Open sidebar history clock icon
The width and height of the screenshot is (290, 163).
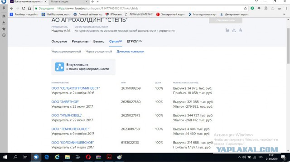pos(4,35)
